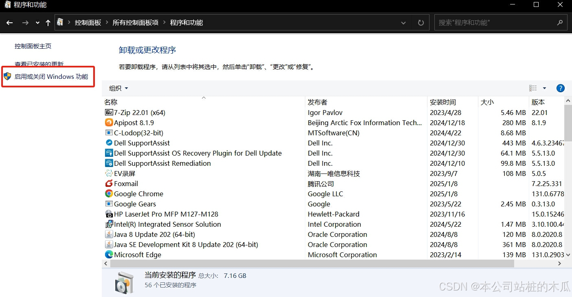Click the horizontal scrollbar right arrow
The width and height of the screenshot is (572, 297).
[560, 264]
